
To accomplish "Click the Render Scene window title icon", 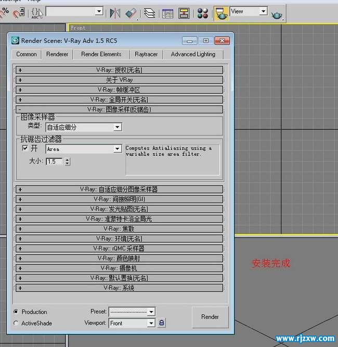I will (x=15, y=41).
